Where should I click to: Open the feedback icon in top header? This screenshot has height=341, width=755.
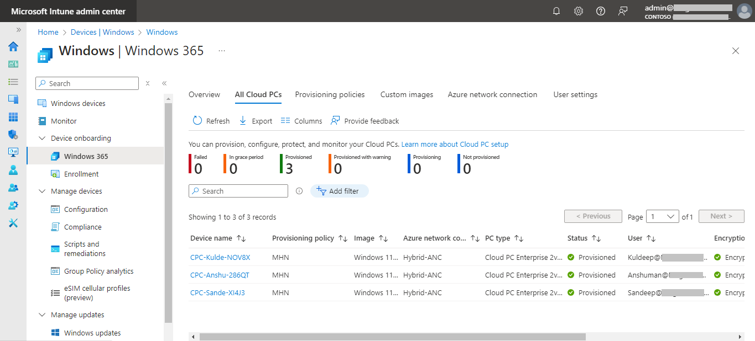coord(623,11)
